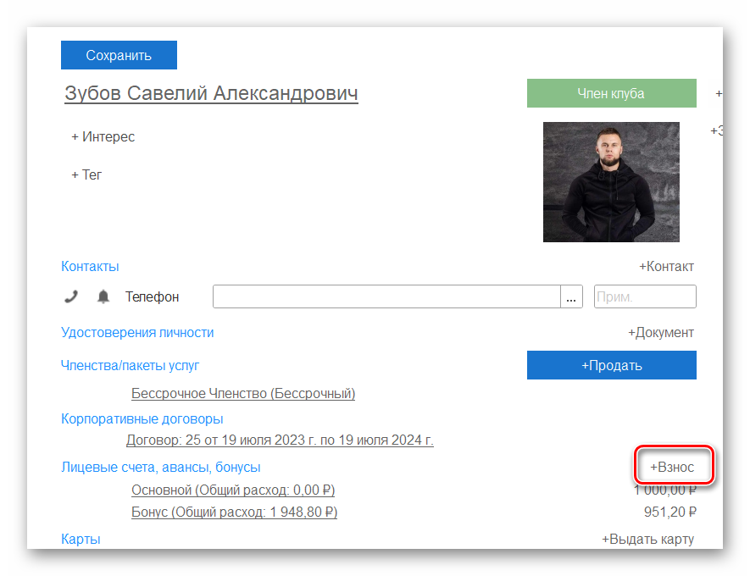Open Лицевые счета, авансы, бонусы section
This screenshot has width=750, height=576.
tap(161, 467)
